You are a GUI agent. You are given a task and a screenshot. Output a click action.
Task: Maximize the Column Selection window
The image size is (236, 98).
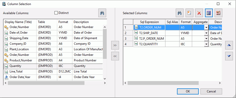pyautogui.click(x=218, y=4)
